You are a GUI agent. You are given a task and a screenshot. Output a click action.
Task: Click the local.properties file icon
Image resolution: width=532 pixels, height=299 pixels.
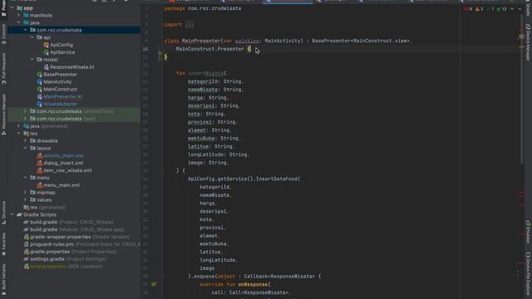click(x=26, y=267)
